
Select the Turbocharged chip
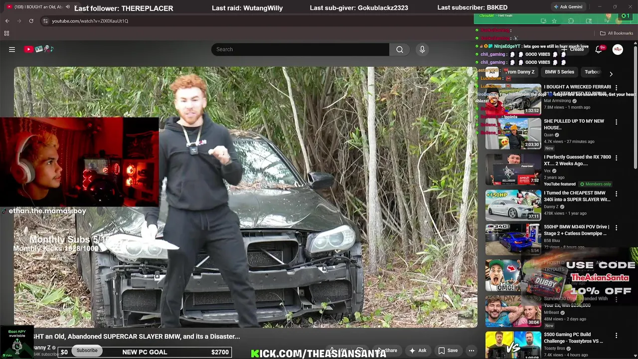click(x=592, y=72)
